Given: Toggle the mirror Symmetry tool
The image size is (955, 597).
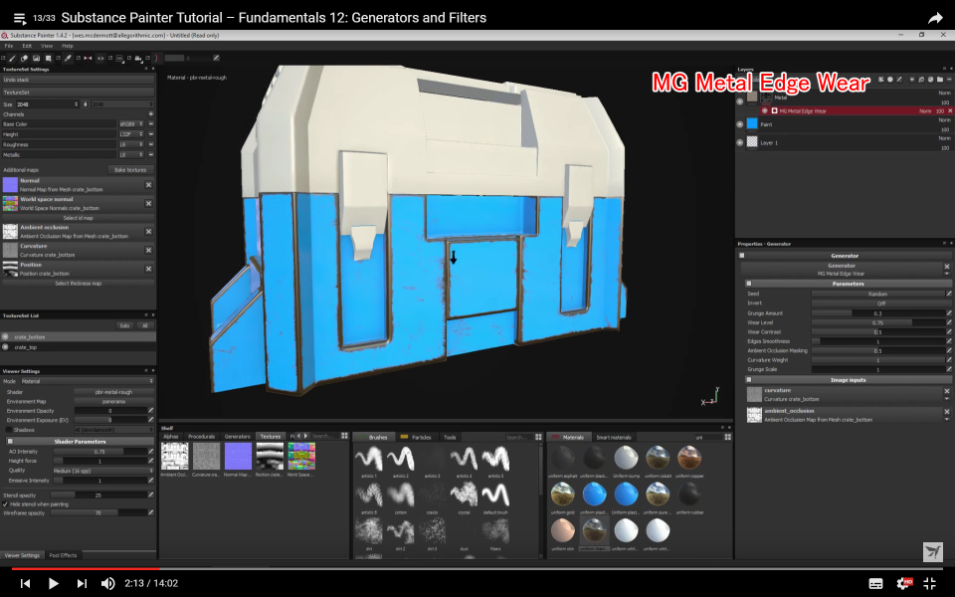Looking at the screenshot, I should [x=88, y=58].
